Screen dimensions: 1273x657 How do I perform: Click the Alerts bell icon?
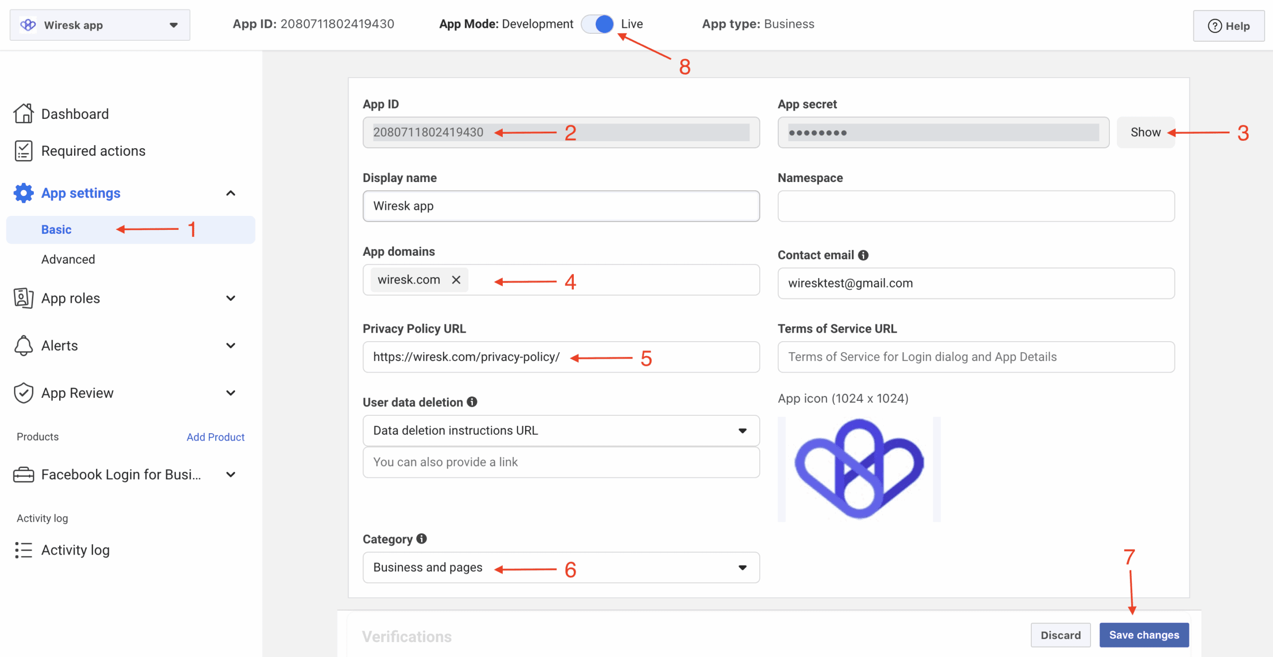(23, 345)
